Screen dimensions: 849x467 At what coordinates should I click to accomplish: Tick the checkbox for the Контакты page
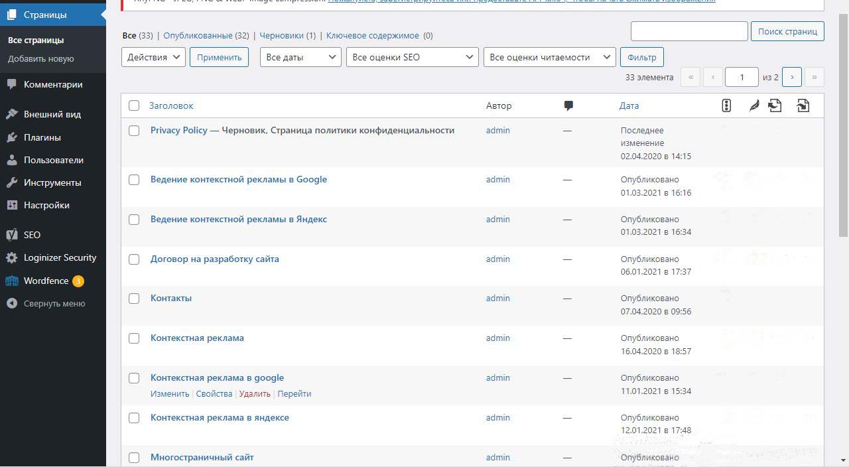[x=134, y=299]
